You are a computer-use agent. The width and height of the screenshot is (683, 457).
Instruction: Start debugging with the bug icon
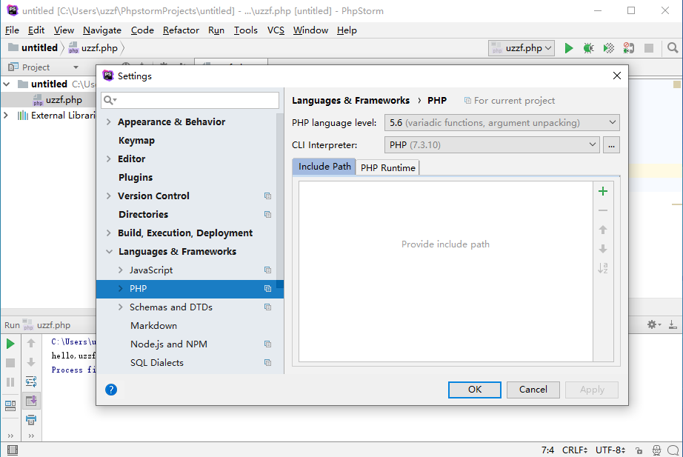588,48
